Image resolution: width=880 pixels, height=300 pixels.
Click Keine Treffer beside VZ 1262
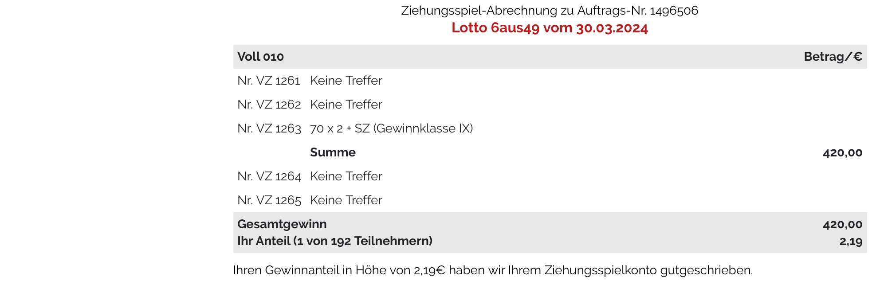pos(346,105)
